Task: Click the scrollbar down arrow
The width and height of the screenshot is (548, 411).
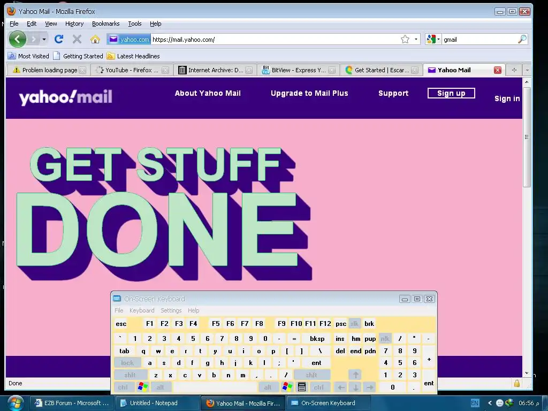Action: tap(527, 374)
